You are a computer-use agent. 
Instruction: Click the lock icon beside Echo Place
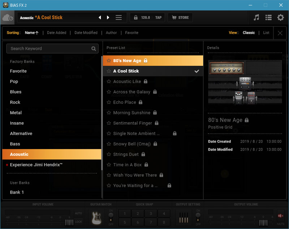point(141,102)
